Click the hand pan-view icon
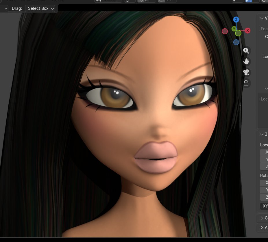Image resolution: width=268 pixels, height=242 pixels. 246,61
